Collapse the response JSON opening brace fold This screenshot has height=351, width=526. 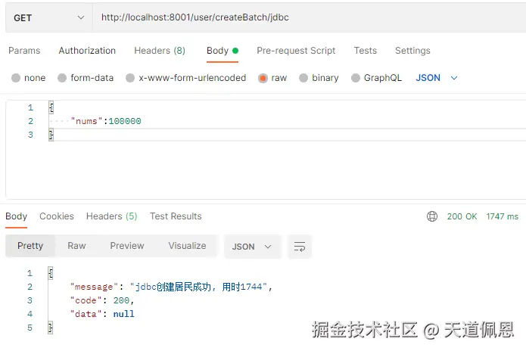pos(50,273)
